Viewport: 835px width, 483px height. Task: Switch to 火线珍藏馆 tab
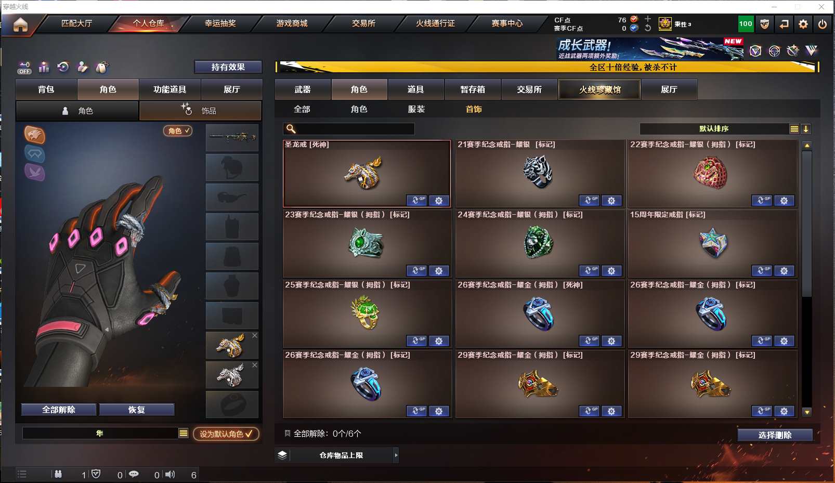pos(599,89)
